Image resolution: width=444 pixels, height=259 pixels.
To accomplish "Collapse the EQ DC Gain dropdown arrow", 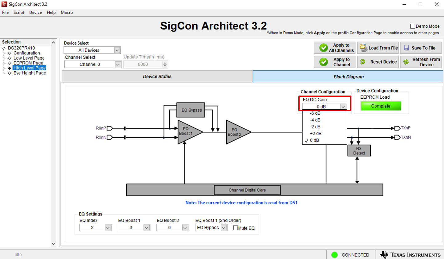I will coord(343,107).
